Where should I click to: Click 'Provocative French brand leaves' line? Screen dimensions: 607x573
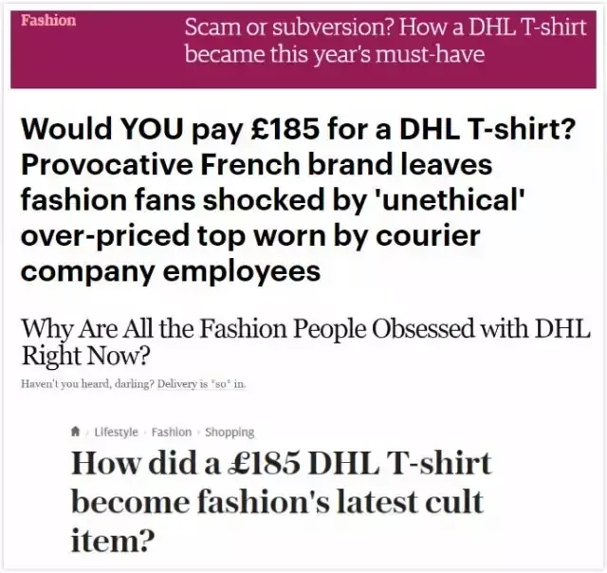(257, 164)
